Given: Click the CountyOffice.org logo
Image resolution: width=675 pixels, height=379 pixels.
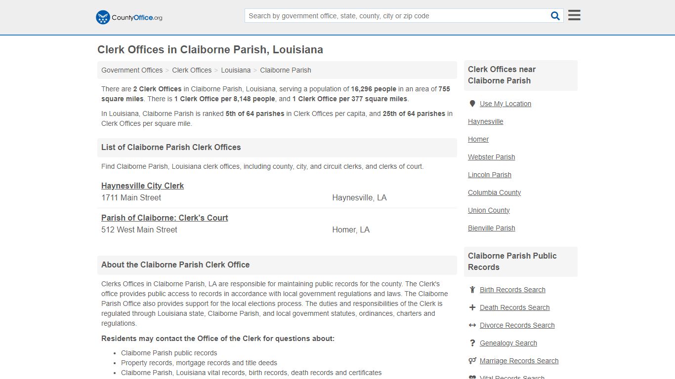Looking at the screenshot, I should click(x=129, y=17).
